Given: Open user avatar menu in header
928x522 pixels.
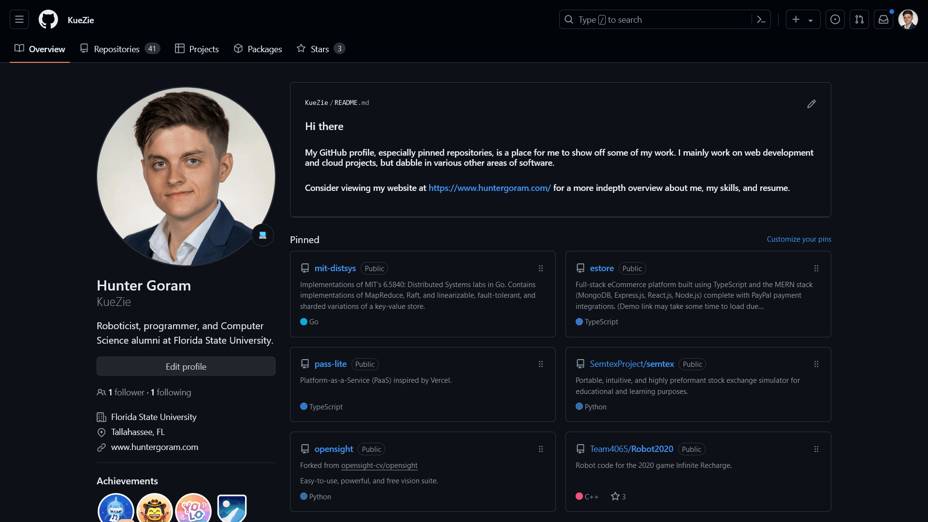Looking at the screenshot, I should point(908,19).
